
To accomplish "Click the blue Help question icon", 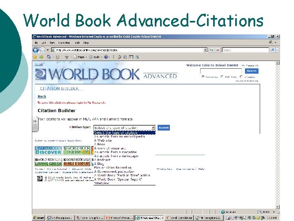I will (106, 57).
